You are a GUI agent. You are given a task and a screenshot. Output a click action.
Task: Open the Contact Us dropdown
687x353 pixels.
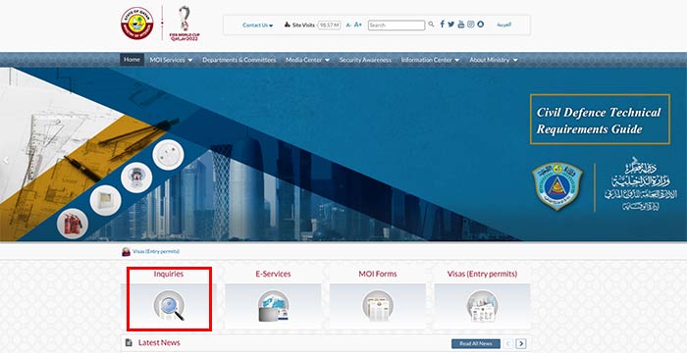coord(257,25)
